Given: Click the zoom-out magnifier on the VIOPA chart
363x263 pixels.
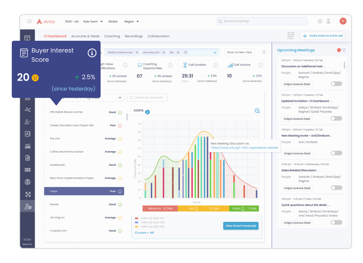Looking at the screenshot, I should 257,111.
